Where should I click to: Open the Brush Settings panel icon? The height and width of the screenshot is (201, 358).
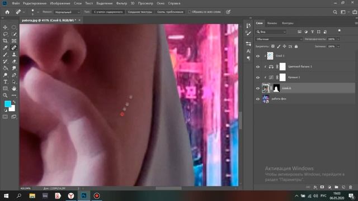[248, 33]
